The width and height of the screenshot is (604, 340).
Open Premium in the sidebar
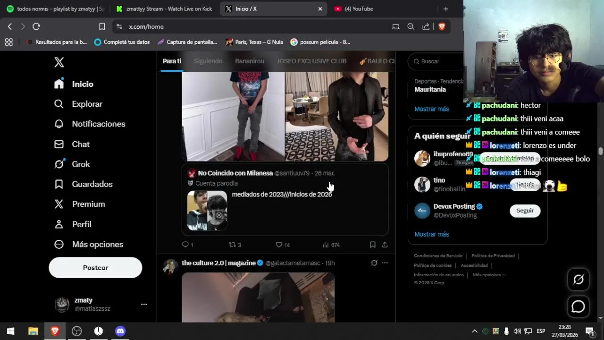coord(79,204)
